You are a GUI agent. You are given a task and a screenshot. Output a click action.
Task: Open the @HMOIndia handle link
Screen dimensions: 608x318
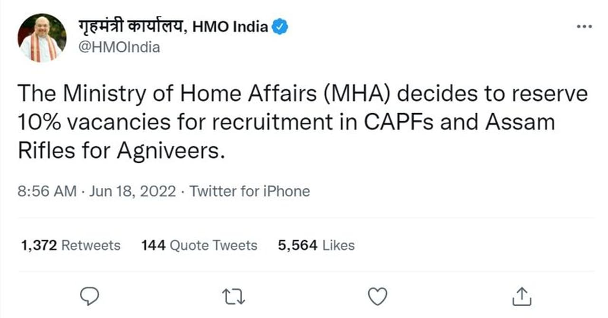tap(119, 48)
